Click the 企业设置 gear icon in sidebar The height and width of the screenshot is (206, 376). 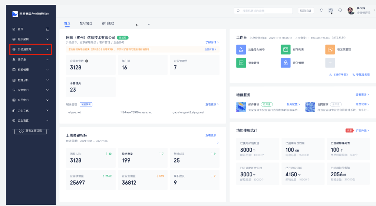[14, 121]
